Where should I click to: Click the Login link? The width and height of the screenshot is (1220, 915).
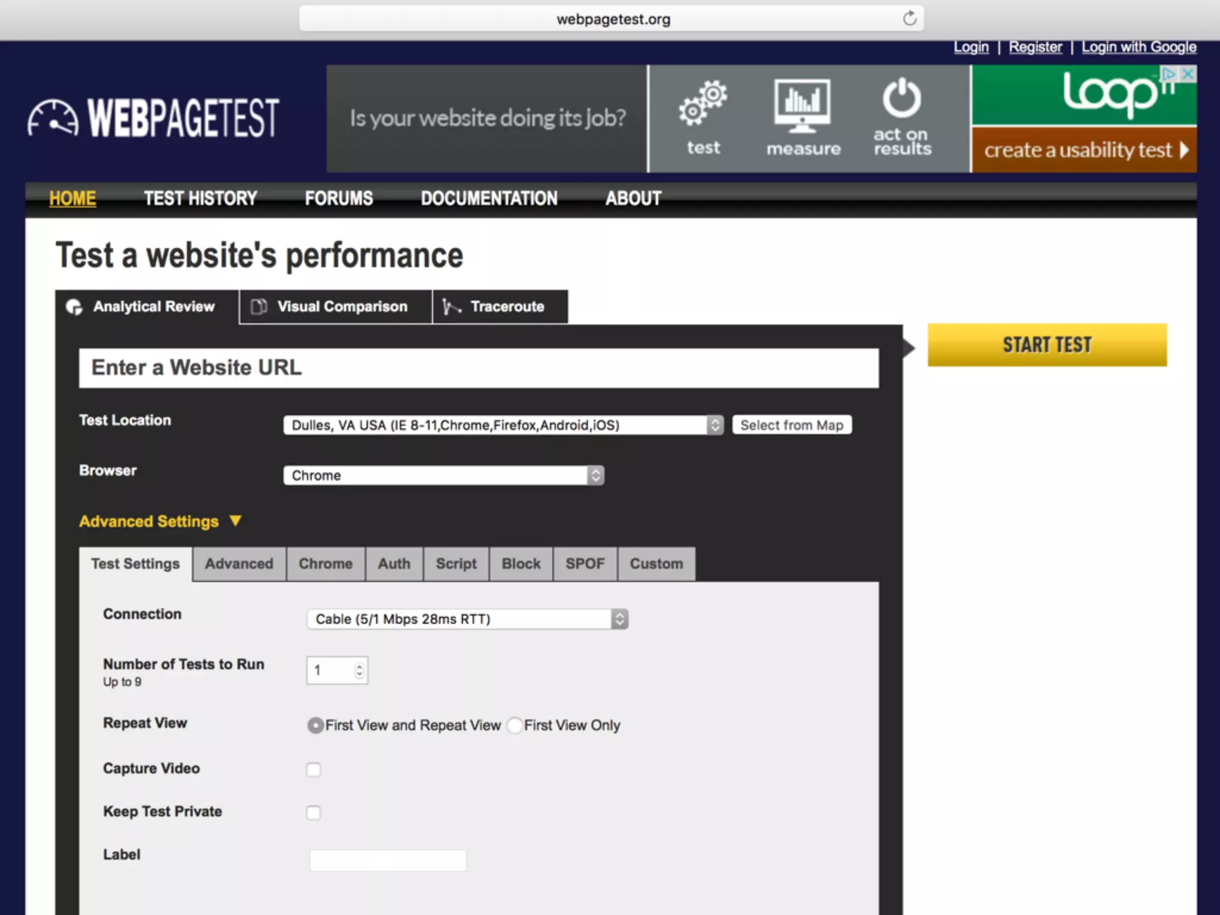click(x=971, y=47)
